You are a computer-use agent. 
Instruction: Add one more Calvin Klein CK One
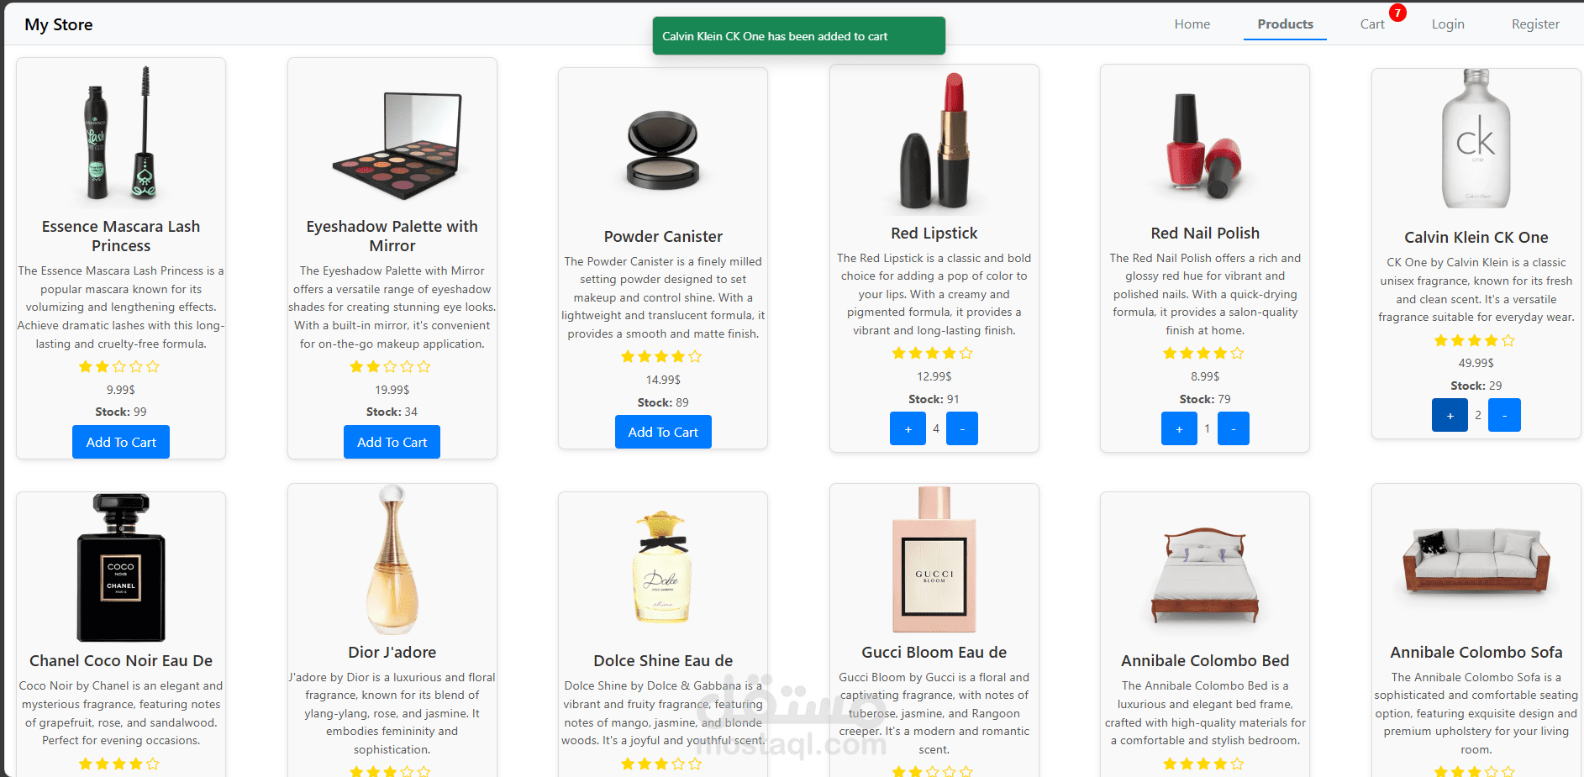click(1450, 415)
